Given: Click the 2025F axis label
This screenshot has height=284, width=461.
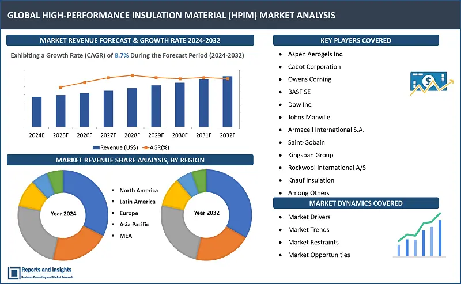Looking at the screenshot, I should [61, 135].
